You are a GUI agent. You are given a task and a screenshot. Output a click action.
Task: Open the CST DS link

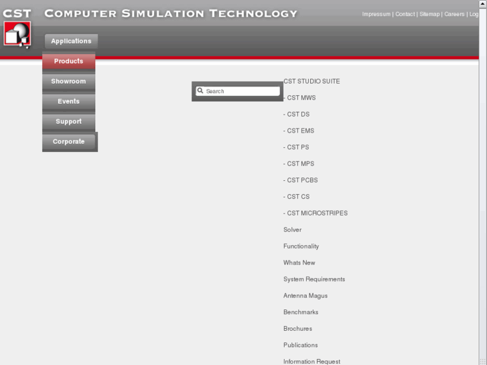click(x=298, y=115)
